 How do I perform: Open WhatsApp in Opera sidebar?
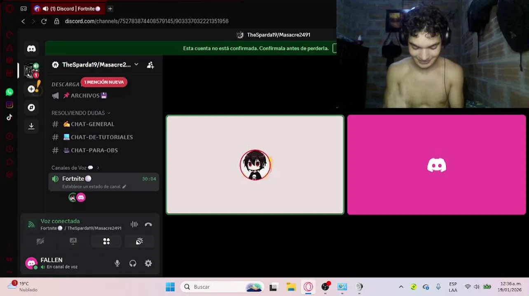9,92
